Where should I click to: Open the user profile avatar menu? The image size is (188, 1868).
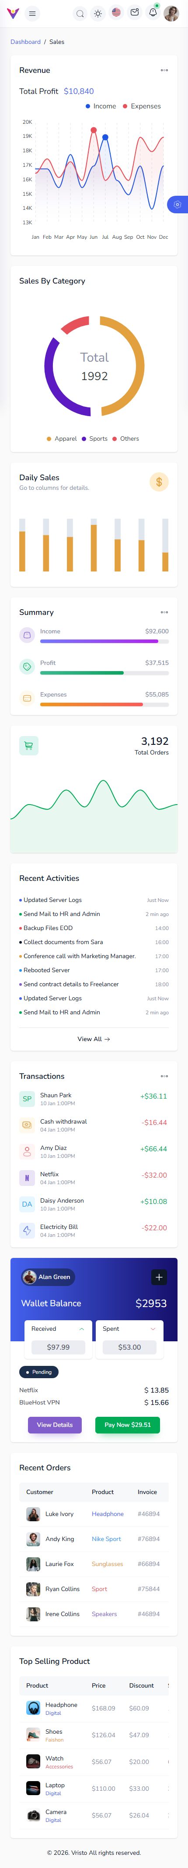point(171,14)
